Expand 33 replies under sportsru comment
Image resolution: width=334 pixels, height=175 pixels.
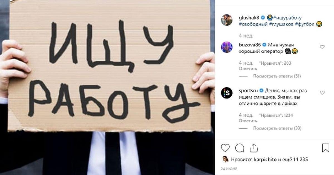pos(277,128)
